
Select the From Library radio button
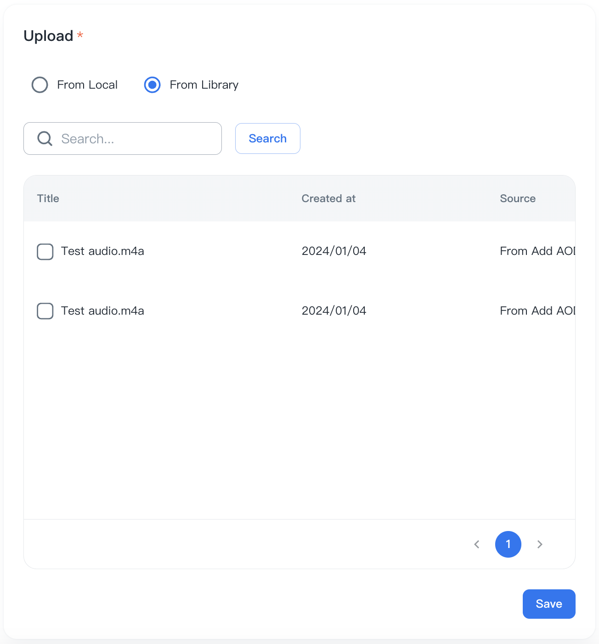tap(152, 85)
